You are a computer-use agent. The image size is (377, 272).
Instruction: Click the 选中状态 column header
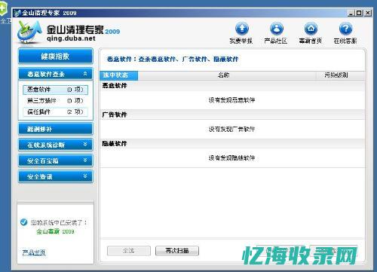point(119,75)
